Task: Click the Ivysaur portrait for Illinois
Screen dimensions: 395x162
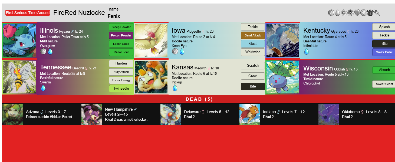Action: pyautogui.click(x=19, y=40)
